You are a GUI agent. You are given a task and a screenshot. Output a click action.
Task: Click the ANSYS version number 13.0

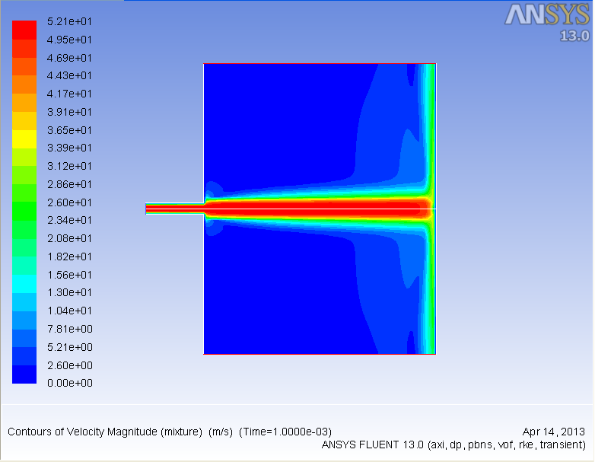tap(574, 36)
